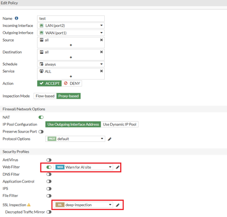Turn on Decrypted Traffic Mirror toggle
Image resolution: width=227 pixels, height=217 pixels.
click(49, 212)
